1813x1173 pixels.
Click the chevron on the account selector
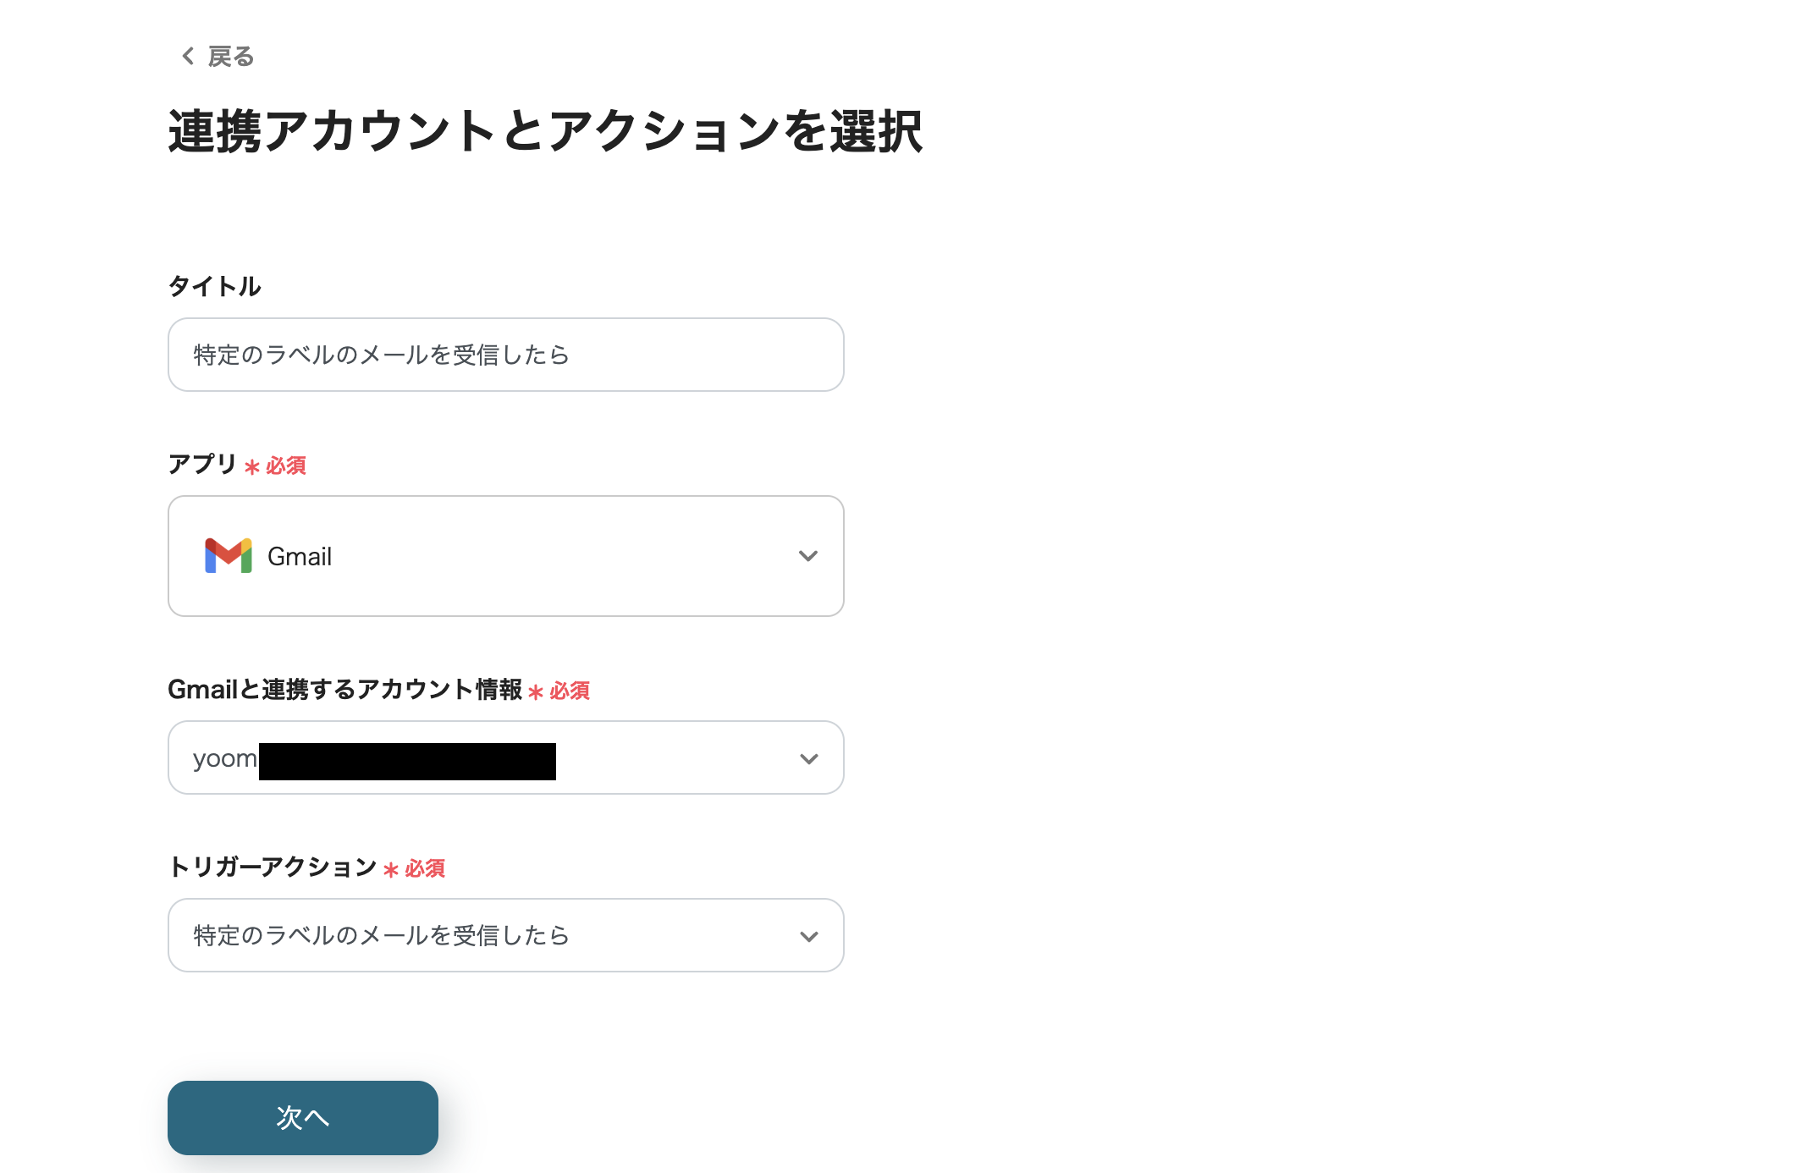[x=808, y=757]
